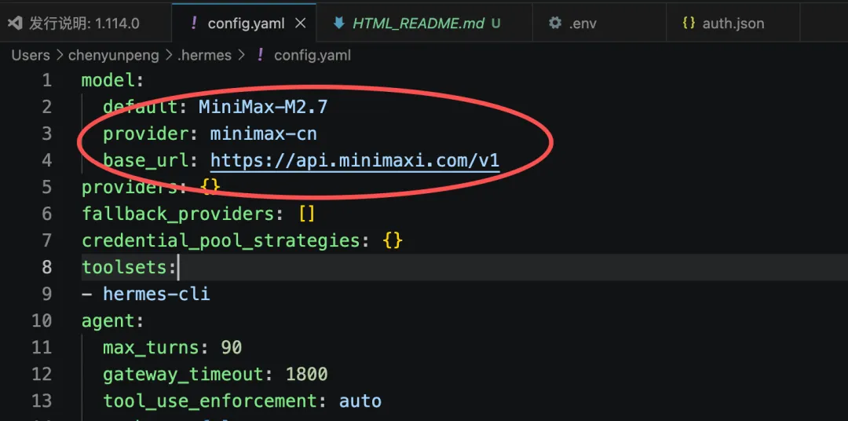
Task: Open the https://api.minimaxi.com/v1 link
Action: 355,161
